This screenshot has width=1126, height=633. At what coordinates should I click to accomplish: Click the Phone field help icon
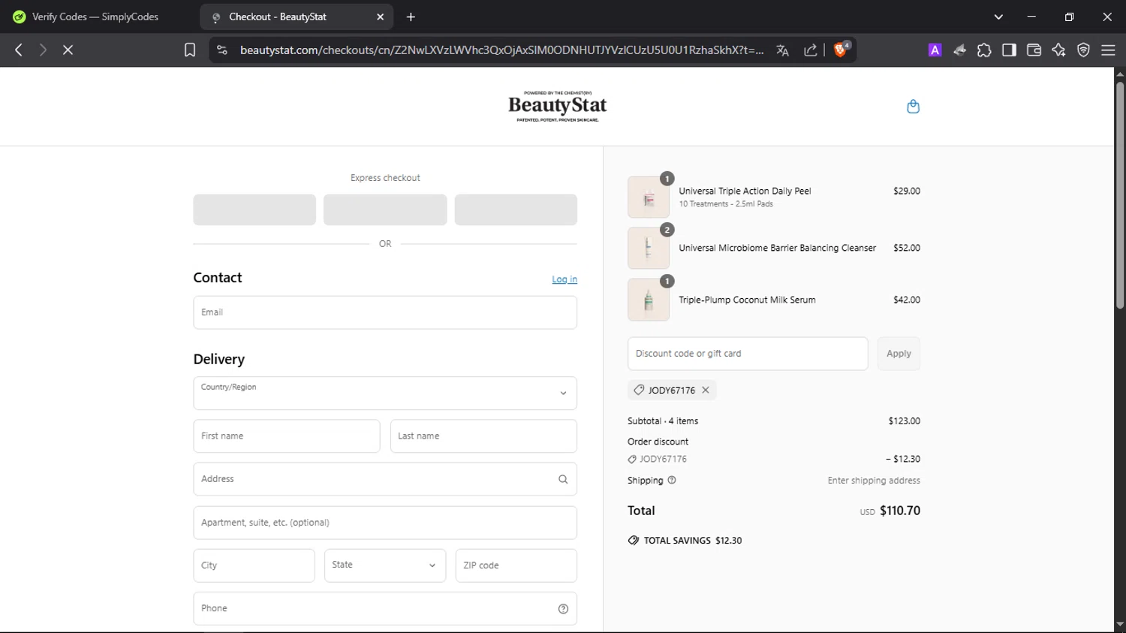(563, 609)
